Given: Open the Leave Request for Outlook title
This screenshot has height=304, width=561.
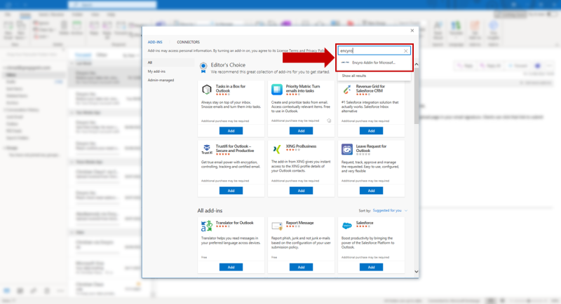Looking at the screenshot, I should (371, 148).
